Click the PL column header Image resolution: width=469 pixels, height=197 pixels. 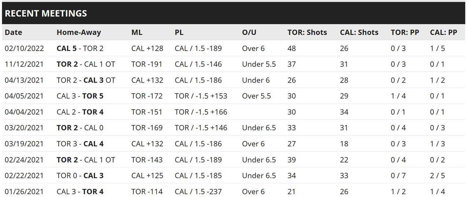point(179,32)
